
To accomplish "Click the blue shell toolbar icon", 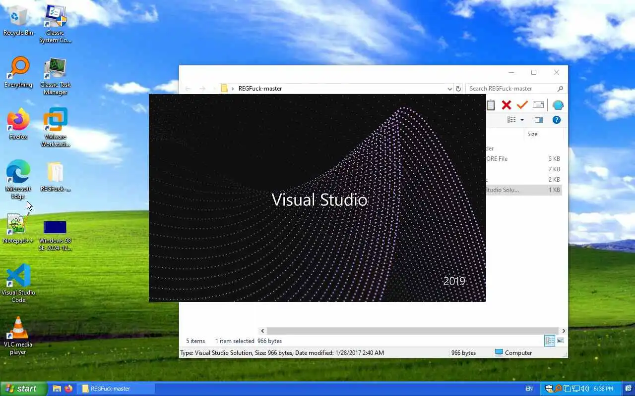I will pyautogui.click(x=558, y=105).
